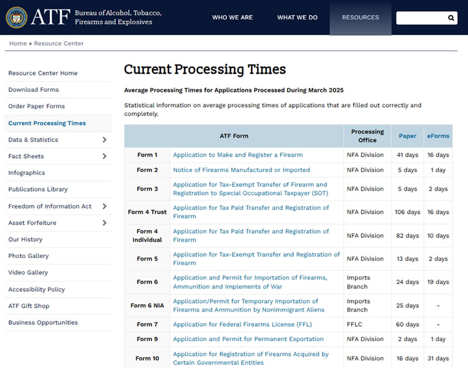Open Order Paper Forms in sidebar
The image size is (468, 368).
36,106
